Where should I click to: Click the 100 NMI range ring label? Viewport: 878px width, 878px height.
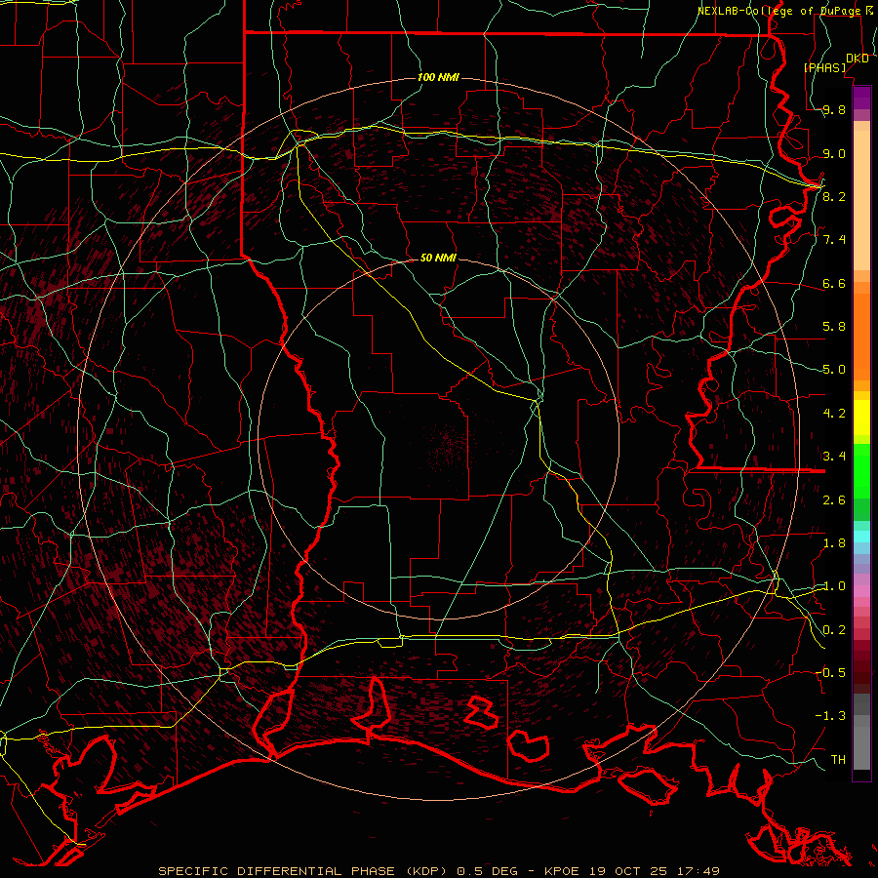pyautogui.click(x=438, y=77)
